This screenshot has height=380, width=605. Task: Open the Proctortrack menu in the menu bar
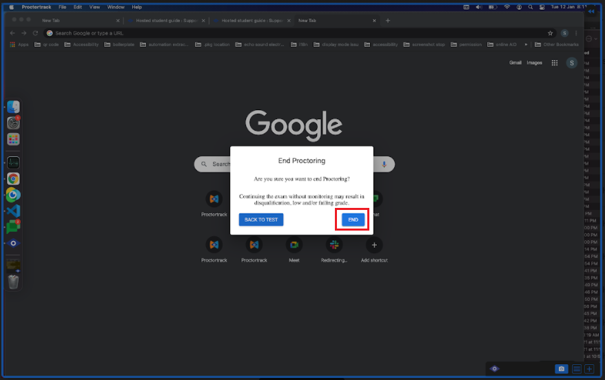[x=37, y=7]
